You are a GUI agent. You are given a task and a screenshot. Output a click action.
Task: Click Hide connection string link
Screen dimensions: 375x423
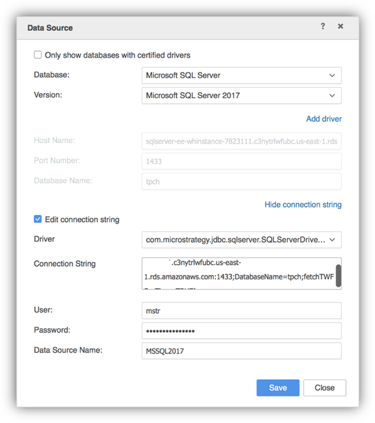(303, 205)
